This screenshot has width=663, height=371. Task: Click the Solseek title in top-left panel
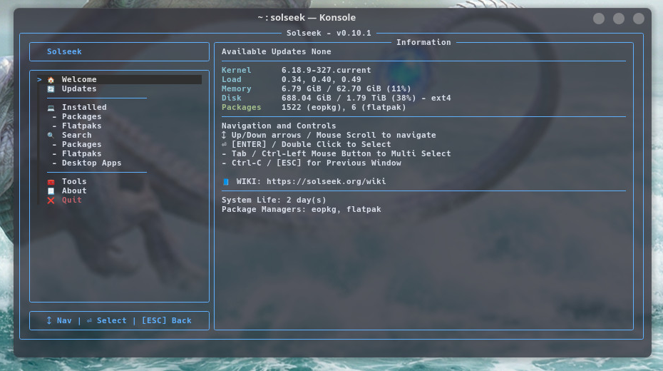tap(64, 52)
